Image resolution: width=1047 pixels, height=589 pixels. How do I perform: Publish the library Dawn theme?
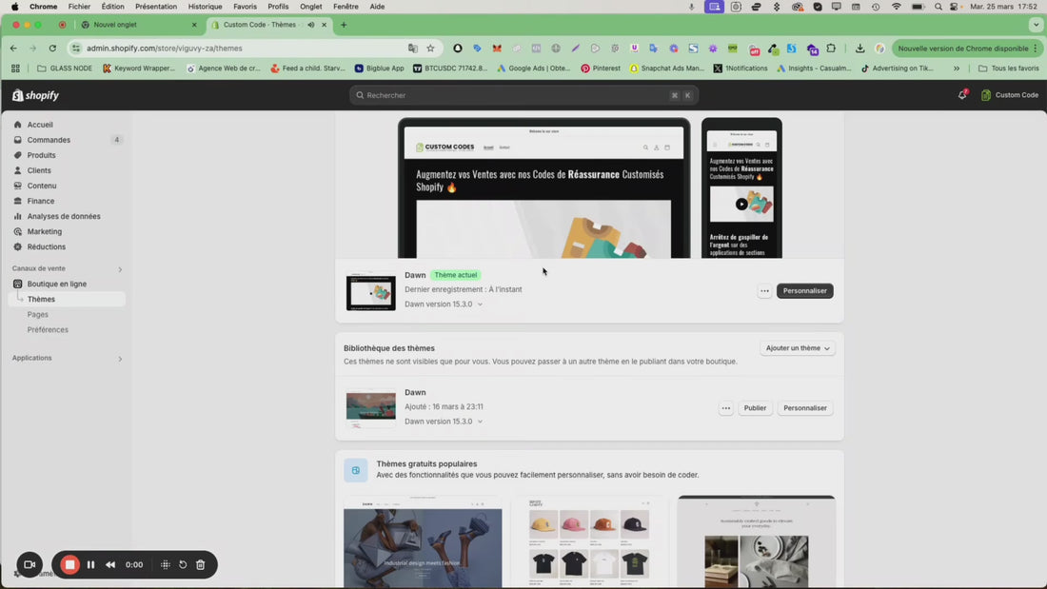point(755,408)
